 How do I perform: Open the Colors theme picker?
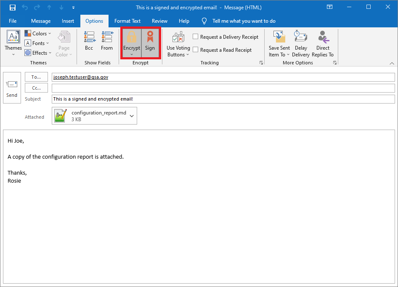tap(38, 33)
